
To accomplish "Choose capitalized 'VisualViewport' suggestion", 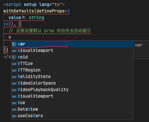I will click(72, 96).
